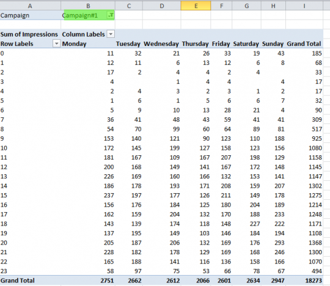Select the Sum of Impressions cell
This screenshot has height=286, width=330.
point(29,34)
